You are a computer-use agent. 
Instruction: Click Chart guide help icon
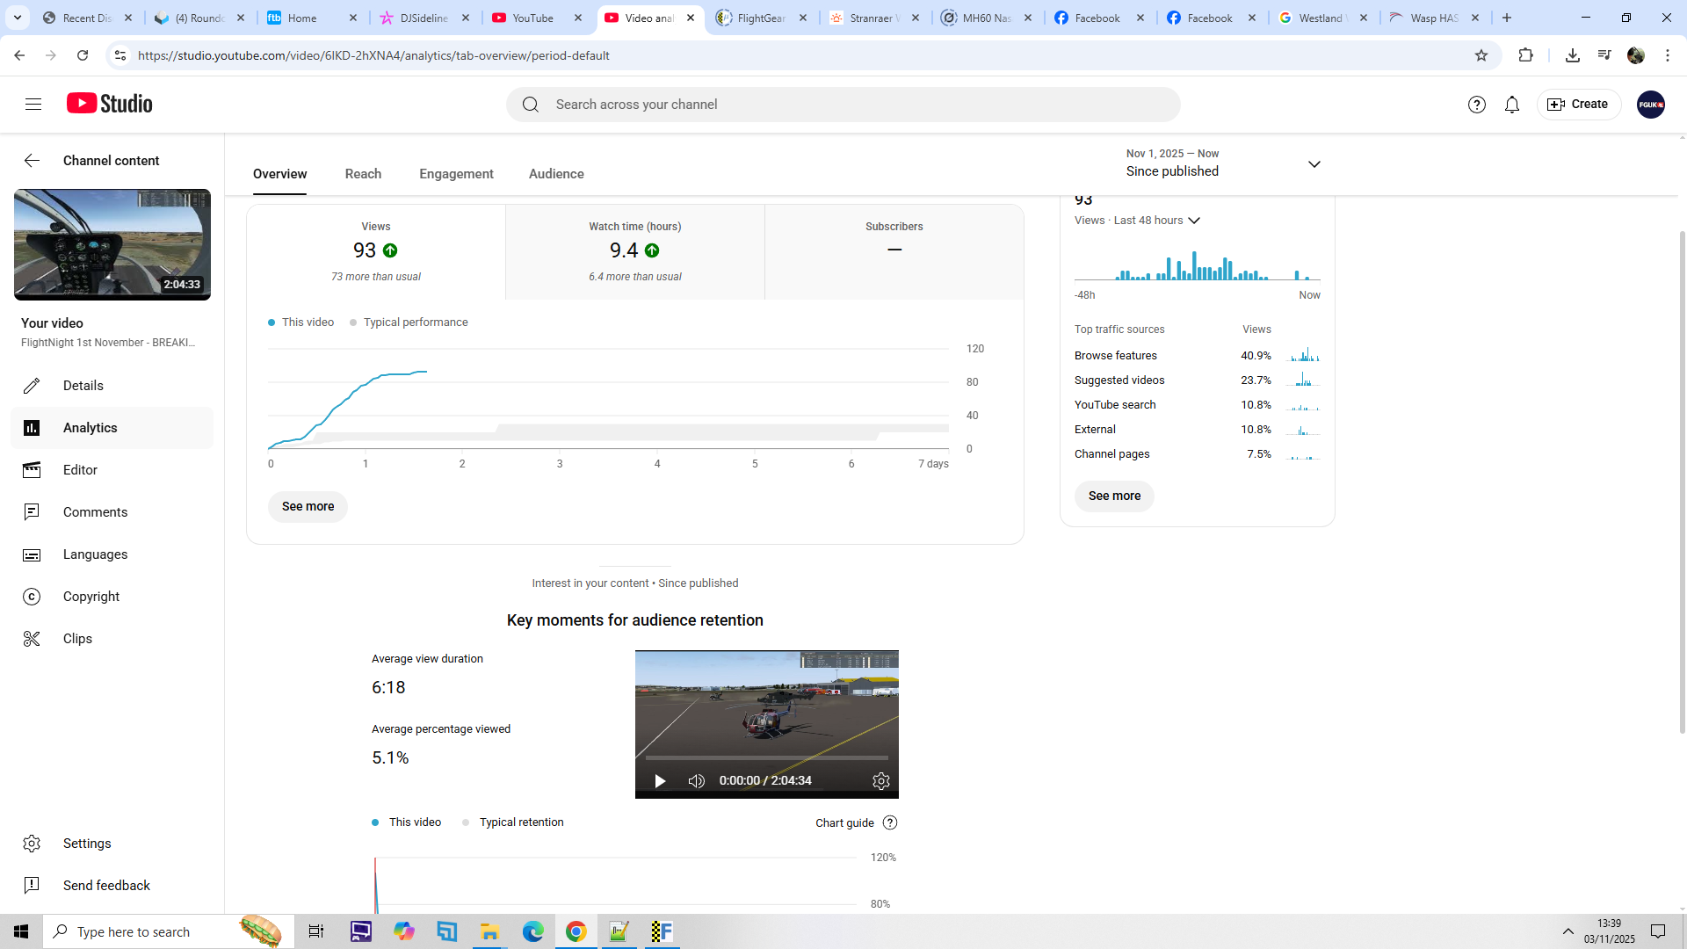890,823
